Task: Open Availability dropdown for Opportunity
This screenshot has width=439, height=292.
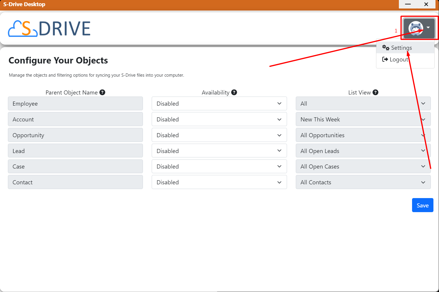Action: coord(219,135)
